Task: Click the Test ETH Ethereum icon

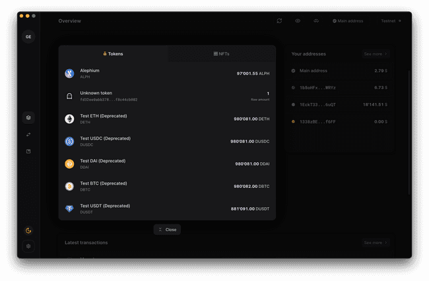Action: coord(69,119)
